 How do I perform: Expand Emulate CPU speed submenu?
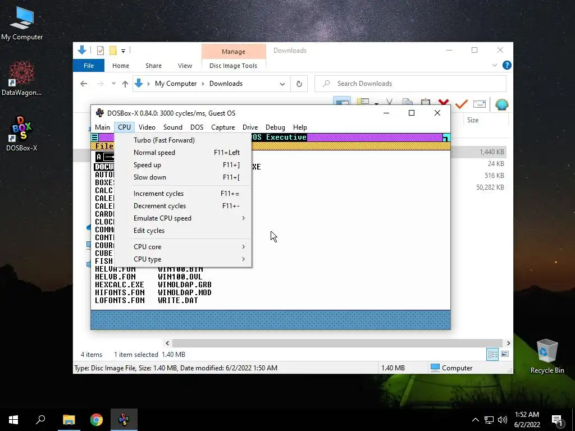coord(183,218)
